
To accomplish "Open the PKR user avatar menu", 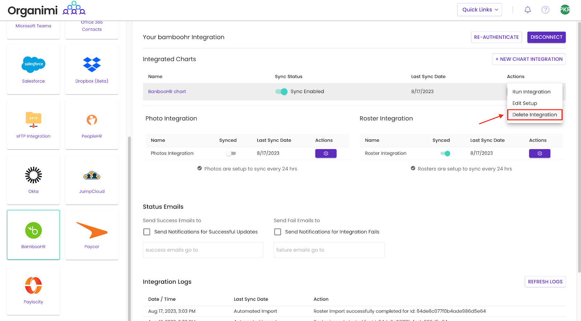I will (565, 10).
